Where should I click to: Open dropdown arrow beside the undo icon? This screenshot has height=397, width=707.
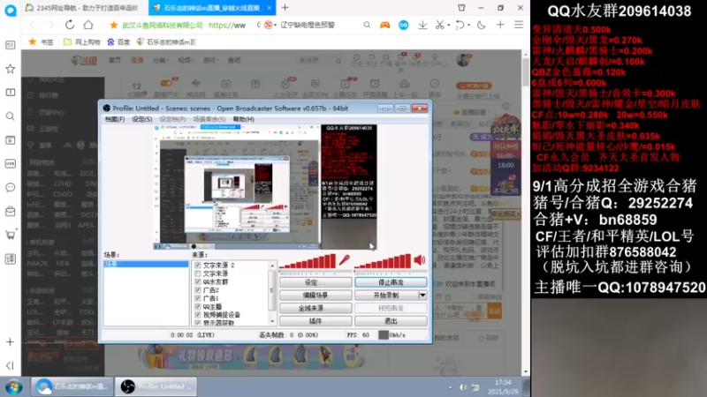click(469, 26)
